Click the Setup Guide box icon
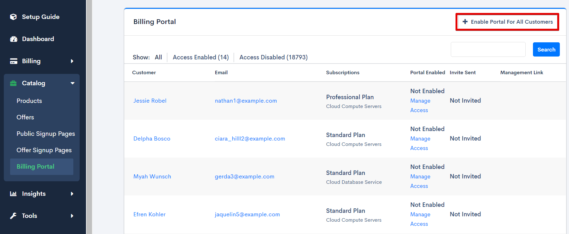The width and height of the screenshot is (569, 234). (13, 17)
